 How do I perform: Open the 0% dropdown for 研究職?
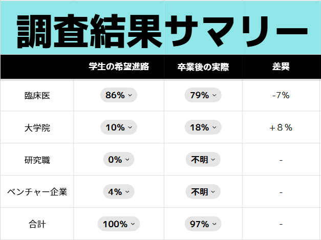pos(118,160)
